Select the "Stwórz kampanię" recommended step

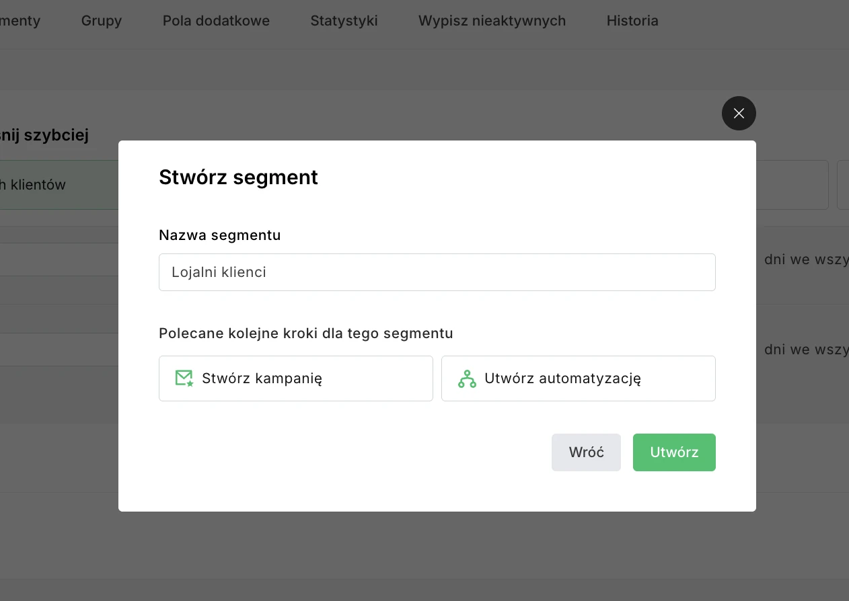[x=296, y=378]
